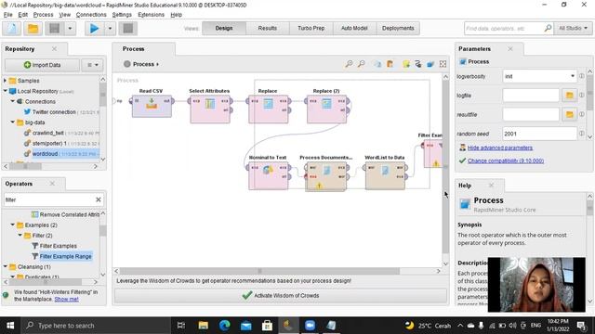Open the Connections menu
Image resolution: width=595 pixels, height=334 pixels.
coord(91,15)
